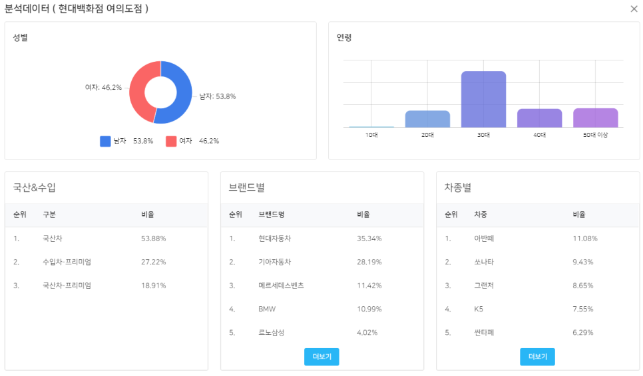Screen dimensions: 643x376
Task: Click the 여자: 46.2% chart label
Action: coord(103,88)
